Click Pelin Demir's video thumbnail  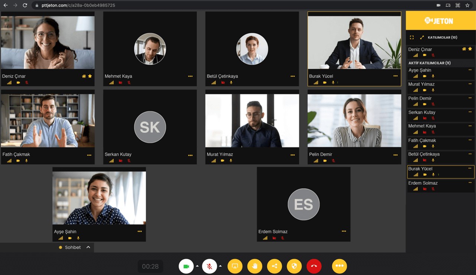coord(354,120)
